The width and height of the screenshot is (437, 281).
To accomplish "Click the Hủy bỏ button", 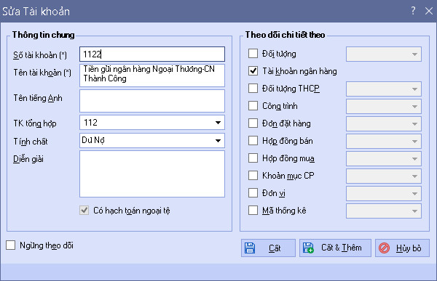I will pos(402,248).
